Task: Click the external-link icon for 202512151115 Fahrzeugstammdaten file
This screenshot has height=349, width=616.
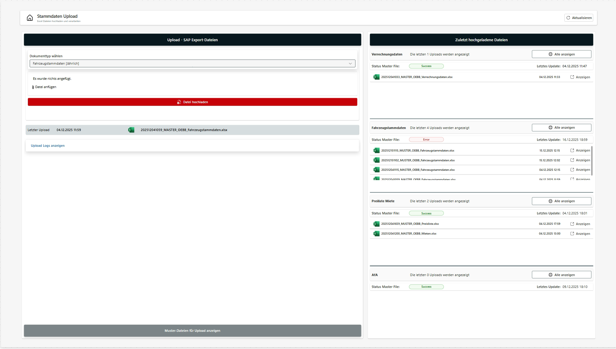Action: [572, 150]
